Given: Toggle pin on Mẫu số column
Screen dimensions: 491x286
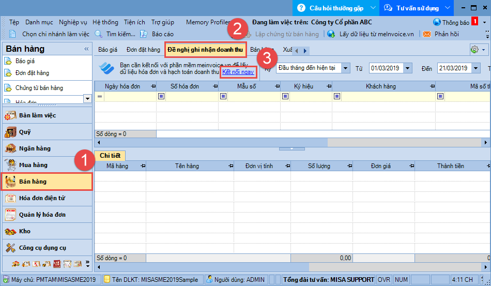Looking at the screenshot, I should [x=277, y=86].
